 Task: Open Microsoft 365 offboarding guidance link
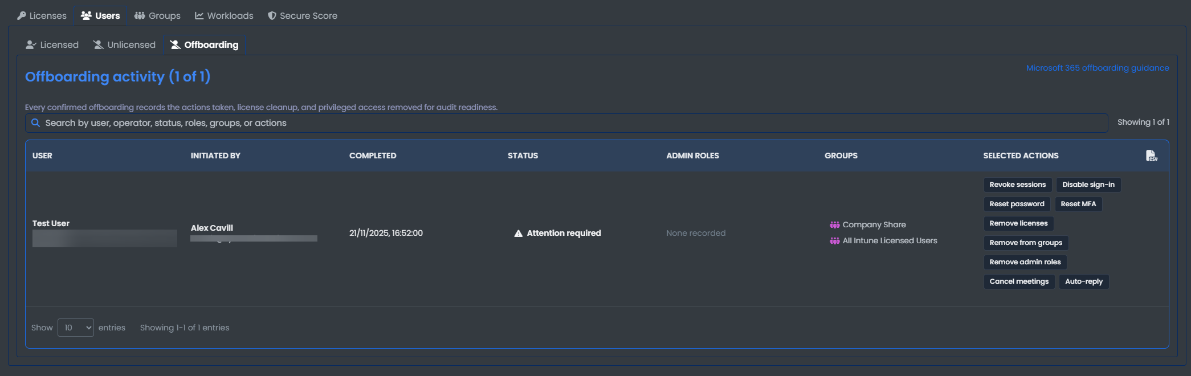coord(1098,68)
